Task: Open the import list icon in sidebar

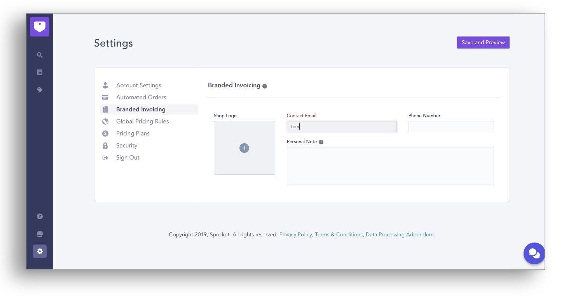Action: point(40,73)
